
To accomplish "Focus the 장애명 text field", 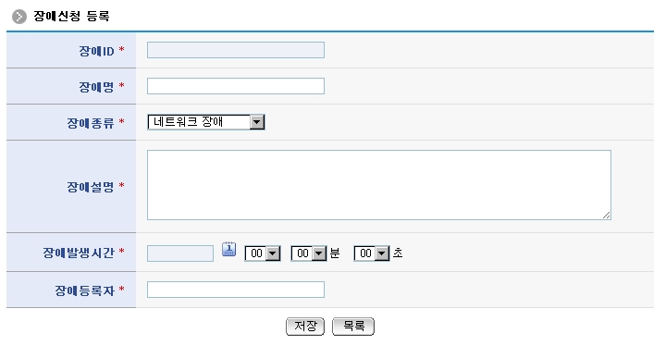I will pyautogui.click(x=236, y=86).
